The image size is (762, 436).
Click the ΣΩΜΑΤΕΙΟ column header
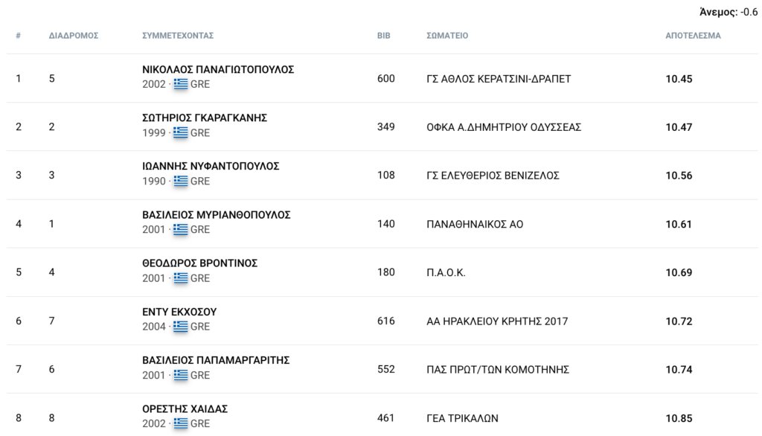(447, 36)
